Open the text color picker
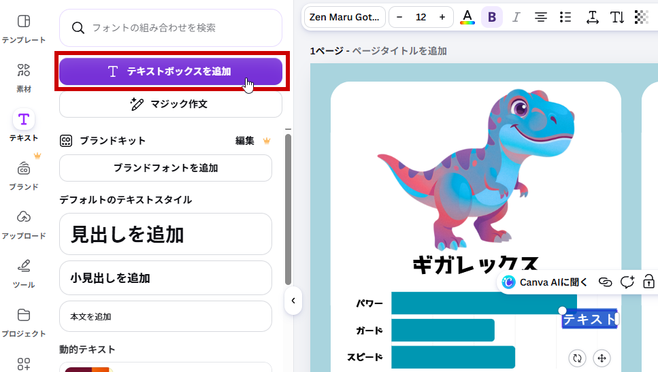658x372 pixels. click(x=467, y=17)
